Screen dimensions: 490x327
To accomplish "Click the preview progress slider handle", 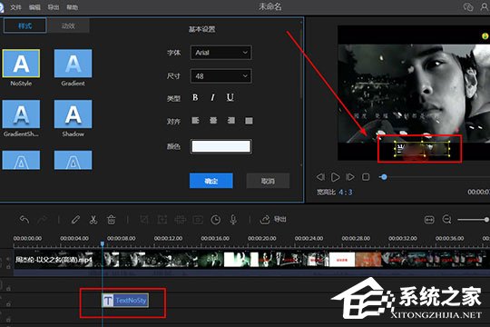I will 384,177.
